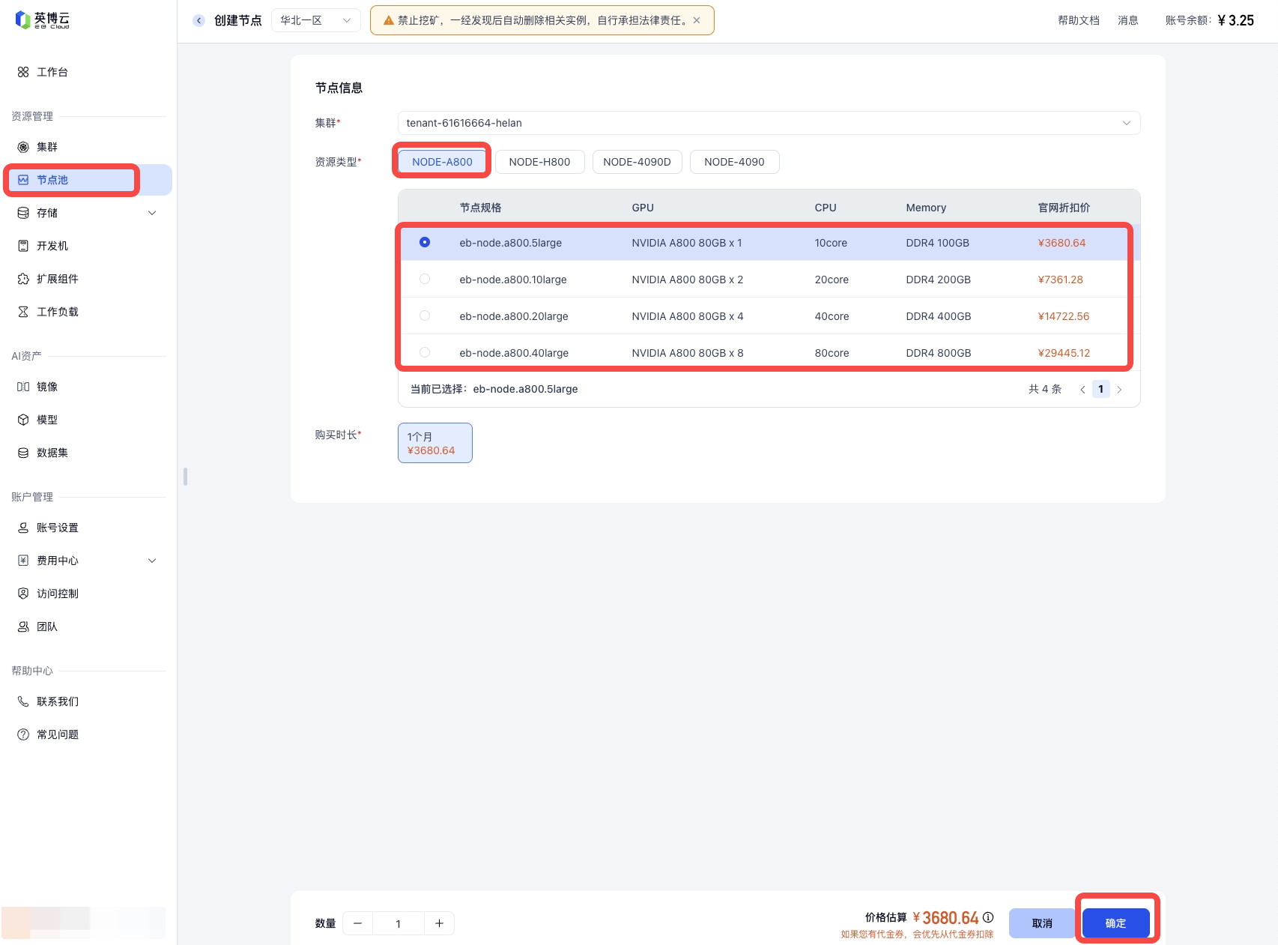
Task: Click the 当前已选择 eb-node.a800.5large text
Action: click(x=494, y=389)
